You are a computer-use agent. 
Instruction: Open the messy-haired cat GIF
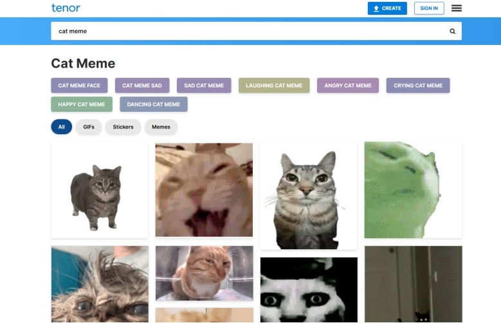tap(100, 284)
